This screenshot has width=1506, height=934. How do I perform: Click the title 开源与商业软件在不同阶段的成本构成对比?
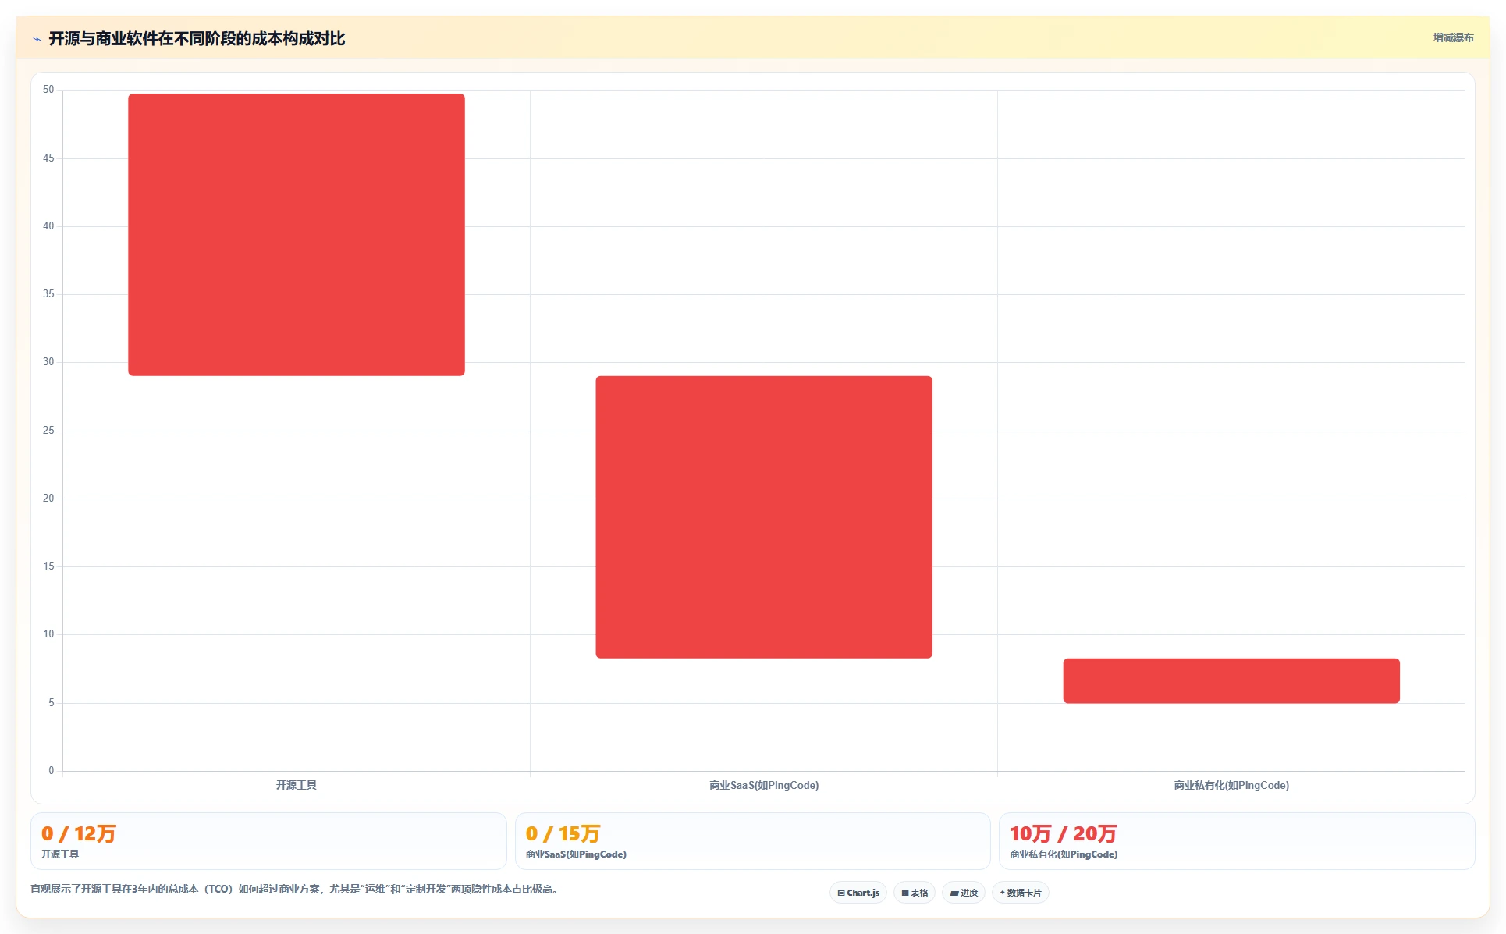197,39
